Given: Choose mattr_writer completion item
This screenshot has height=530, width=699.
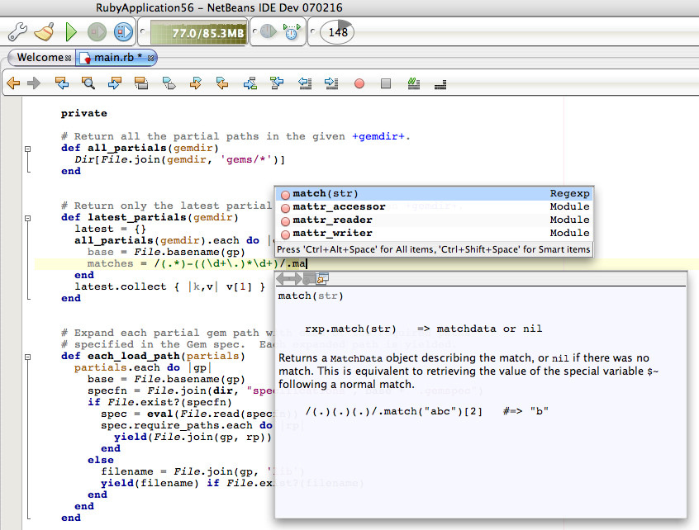Looking at the screenshot, I should tap(435, 233).
